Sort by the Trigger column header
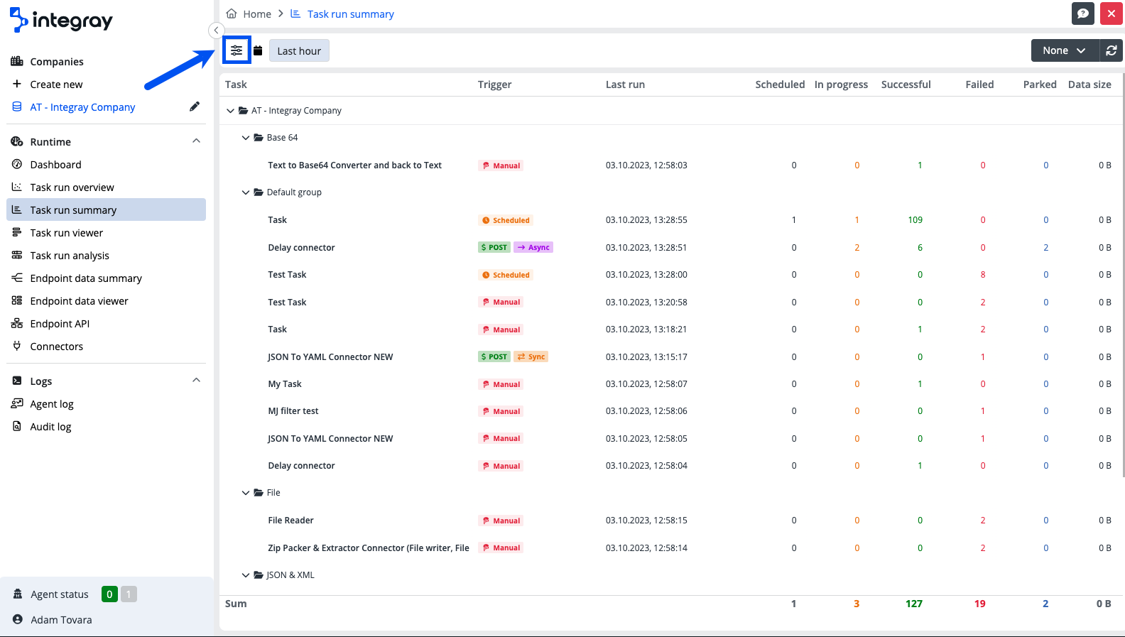The image size is (1125, 637). (494, 85)
